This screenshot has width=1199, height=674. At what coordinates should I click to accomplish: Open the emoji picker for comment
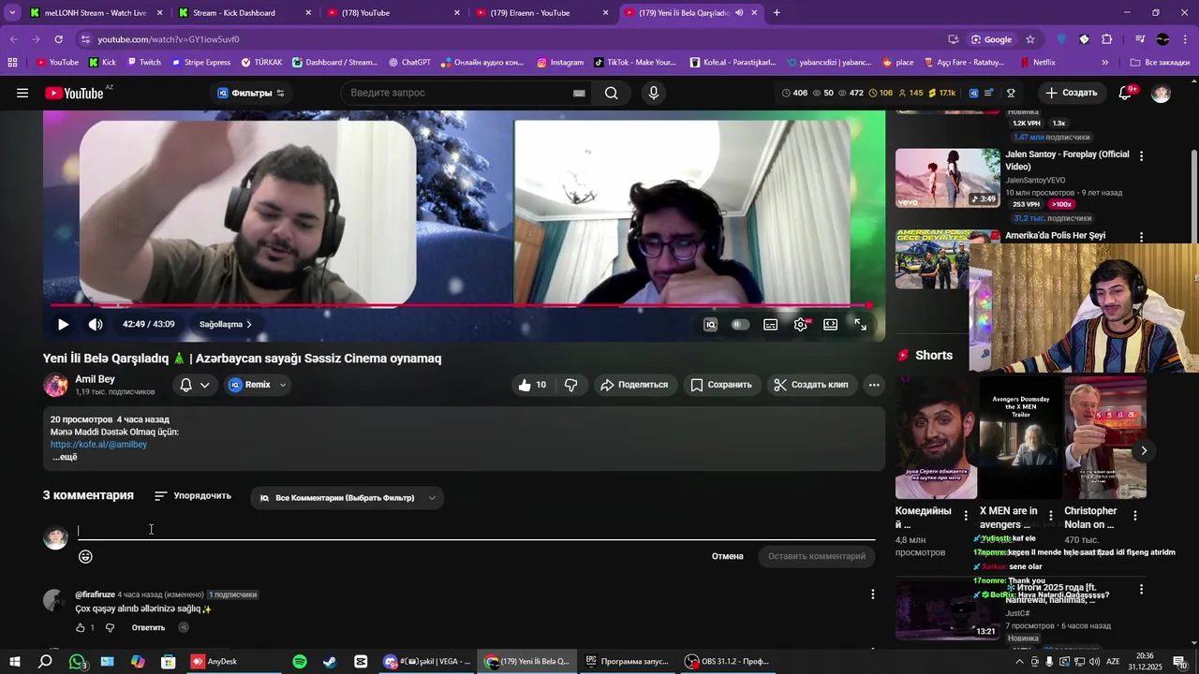pos(85,557)
